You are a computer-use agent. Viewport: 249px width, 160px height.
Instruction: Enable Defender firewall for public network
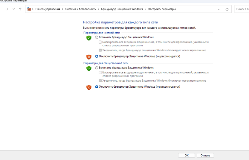pyautogui.click(x=96, y=68)
